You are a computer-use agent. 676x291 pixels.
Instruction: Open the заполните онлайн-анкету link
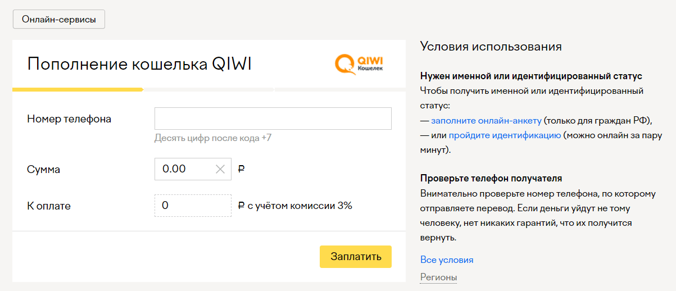point(486,120)
